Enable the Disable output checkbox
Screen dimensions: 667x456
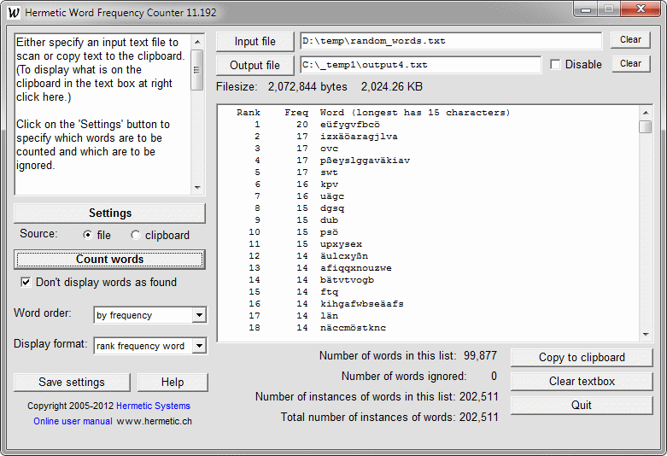pos(556,65)
